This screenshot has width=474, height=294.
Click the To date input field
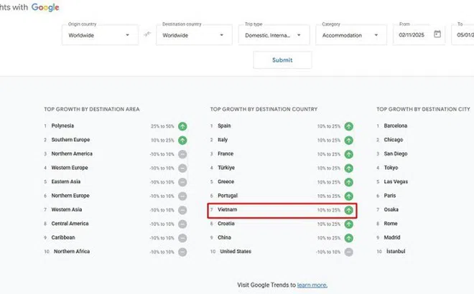click(463, 34)
